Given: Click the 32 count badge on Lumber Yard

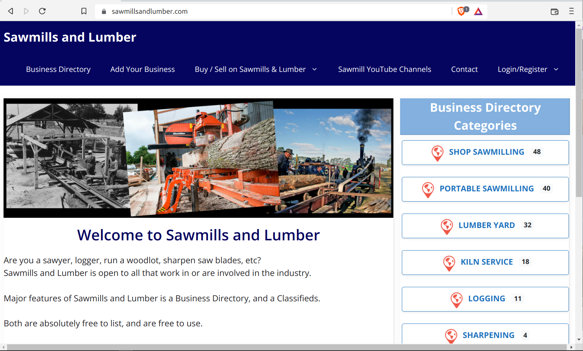Looking at the screenshot, I should [528, 225].
